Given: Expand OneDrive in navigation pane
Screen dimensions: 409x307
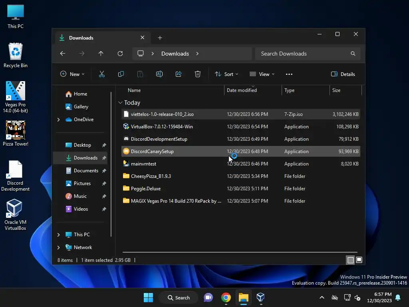Looking at the screenshot, I should (58, 120).
